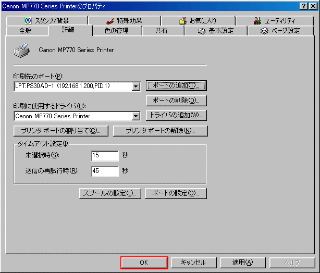Switch to the 色の管理 tab
320x273 pixels.
click(116, 31)
